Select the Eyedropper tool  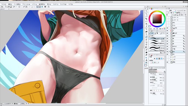tap(146, 26)
